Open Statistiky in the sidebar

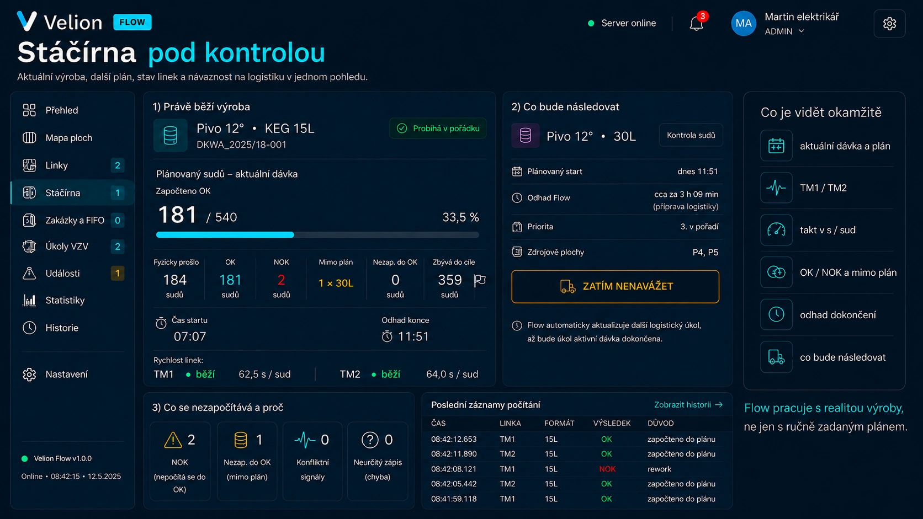pos(72,300)
